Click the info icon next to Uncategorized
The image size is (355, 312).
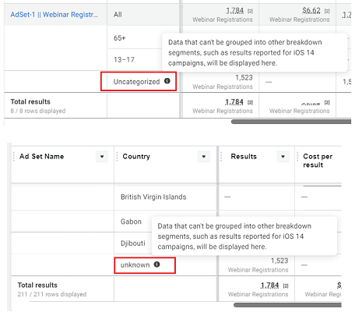click(x=167, y=81)
